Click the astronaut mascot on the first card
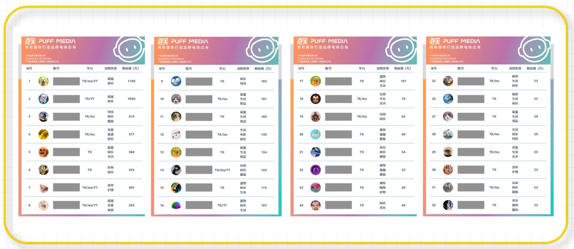Image resolution: width=574 pixels, height=249 pixels. pyautogui.click(x=129, y=50)
